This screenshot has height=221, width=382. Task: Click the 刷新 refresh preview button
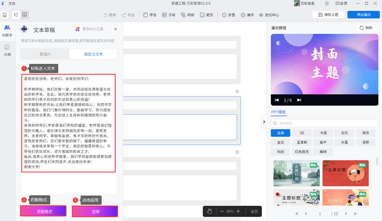365,28
